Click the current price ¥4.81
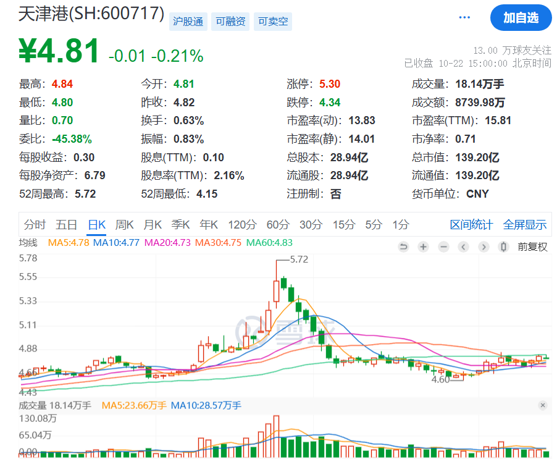Image resolution: width=557 pixels, height=459 pixels. 59,51
